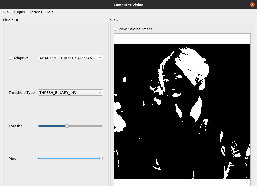Screen dimensions: 257x186
Task: Open the Help menu
Action: 50,12
